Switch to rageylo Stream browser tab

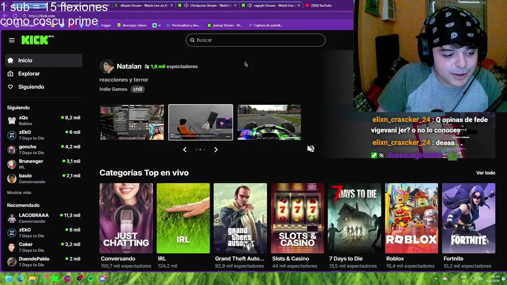[x=271, y=6]
